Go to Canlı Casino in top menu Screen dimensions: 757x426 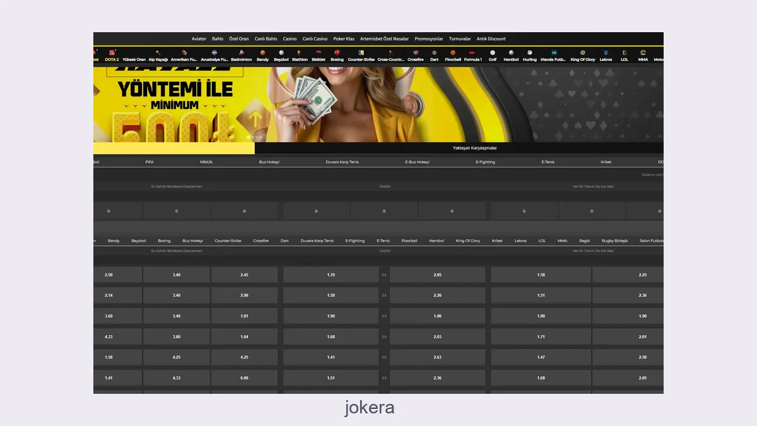pos(315,38)
